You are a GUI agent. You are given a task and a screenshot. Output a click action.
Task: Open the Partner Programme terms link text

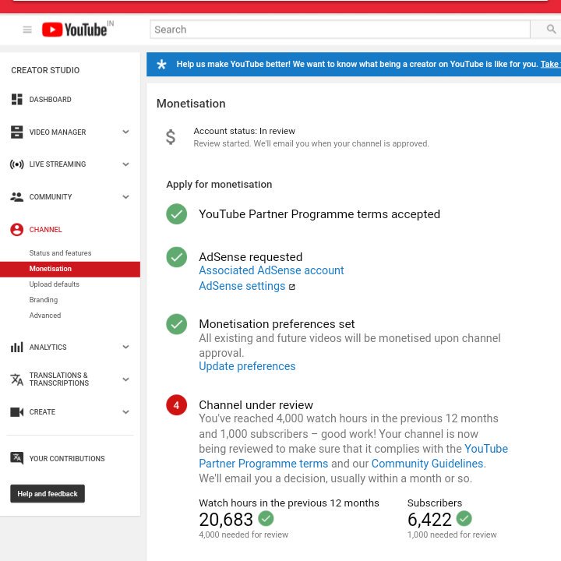[x=263, y=464]
